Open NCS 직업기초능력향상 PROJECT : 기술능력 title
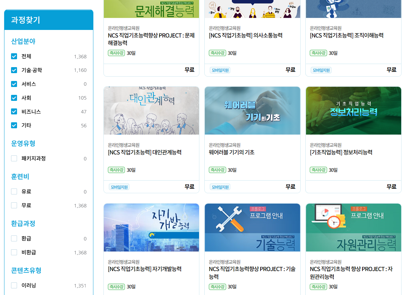 [252, 273]
